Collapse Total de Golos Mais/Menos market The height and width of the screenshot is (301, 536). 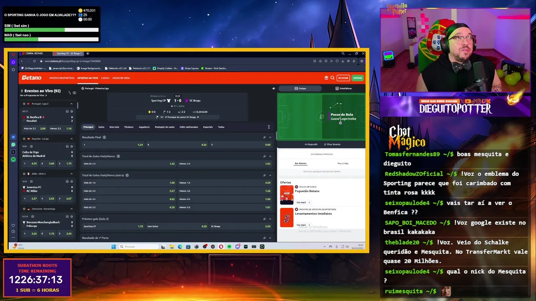[270, 156]
